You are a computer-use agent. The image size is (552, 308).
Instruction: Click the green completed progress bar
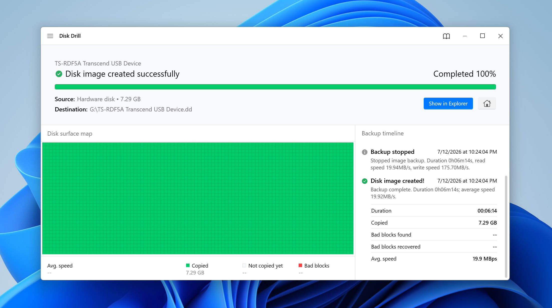tap(275, 87)
